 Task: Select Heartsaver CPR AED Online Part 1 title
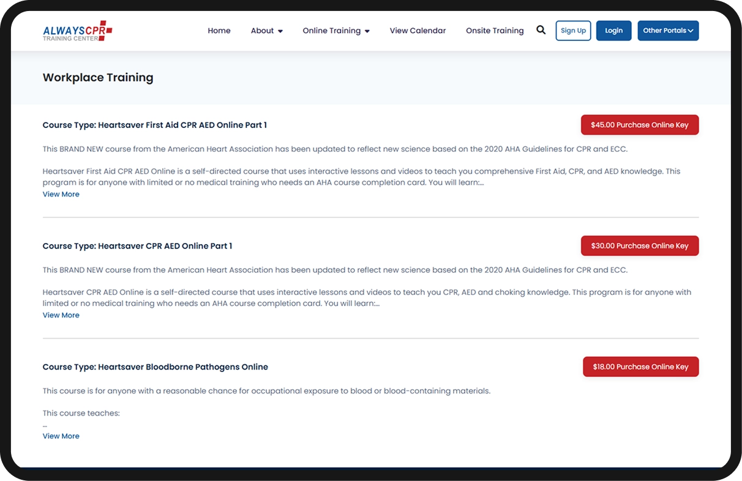tap(137, 246)
